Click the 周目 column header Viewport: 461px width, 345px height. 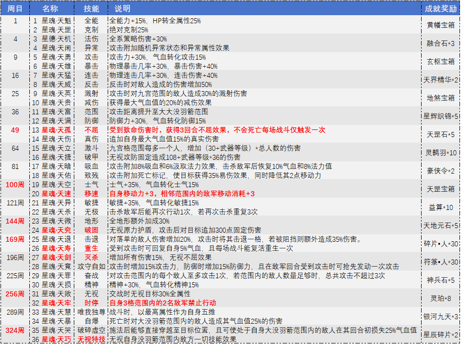coord(15,9)
